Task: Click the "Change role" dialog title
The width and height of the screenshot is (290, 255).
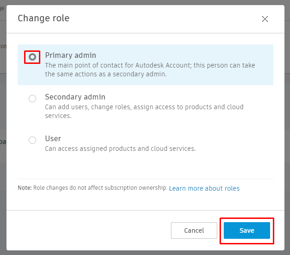Action: click(x=44, y=19)
